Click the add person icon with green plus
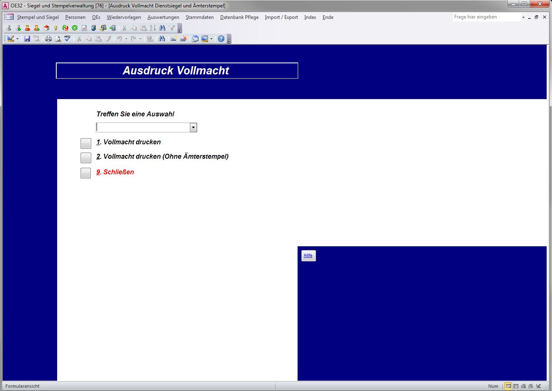The height and width of the screenshot is (391, 552). pos(37,28)
